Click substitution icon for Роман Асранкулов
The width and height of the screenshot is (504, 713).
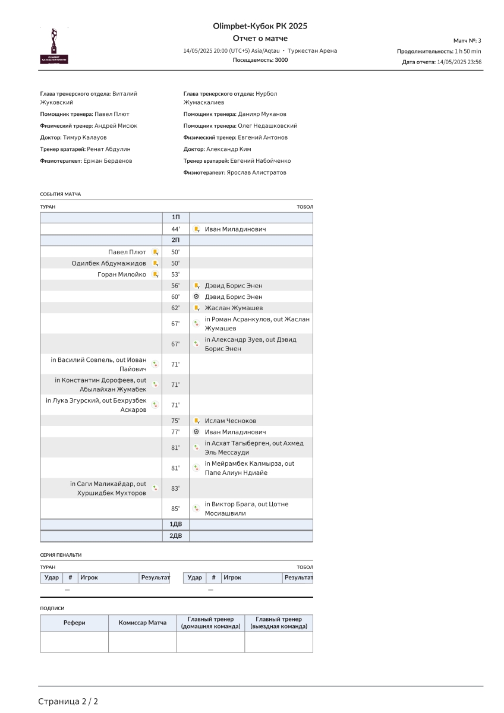point(196,324)
